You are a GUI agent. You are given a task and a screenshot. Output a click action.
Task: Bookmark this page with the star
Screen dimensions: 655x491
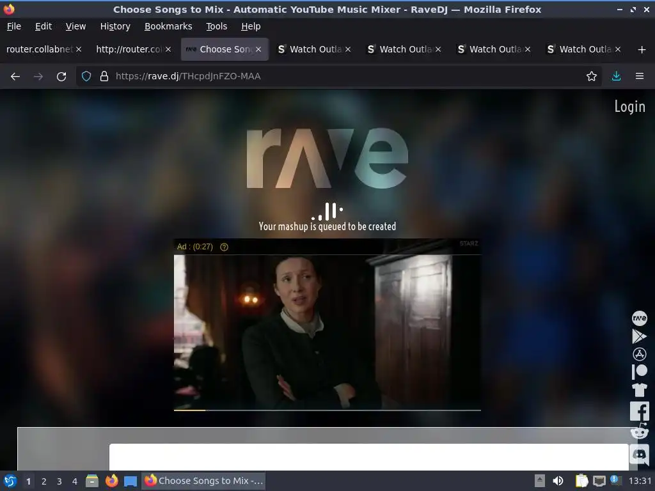tap(591, 77)
